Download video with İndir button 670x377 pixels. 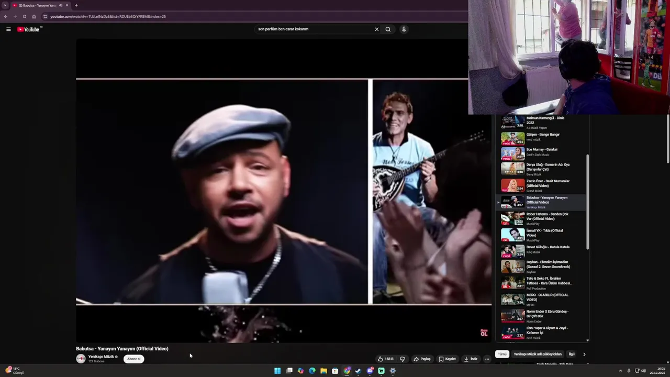click(x=471, y=359)
